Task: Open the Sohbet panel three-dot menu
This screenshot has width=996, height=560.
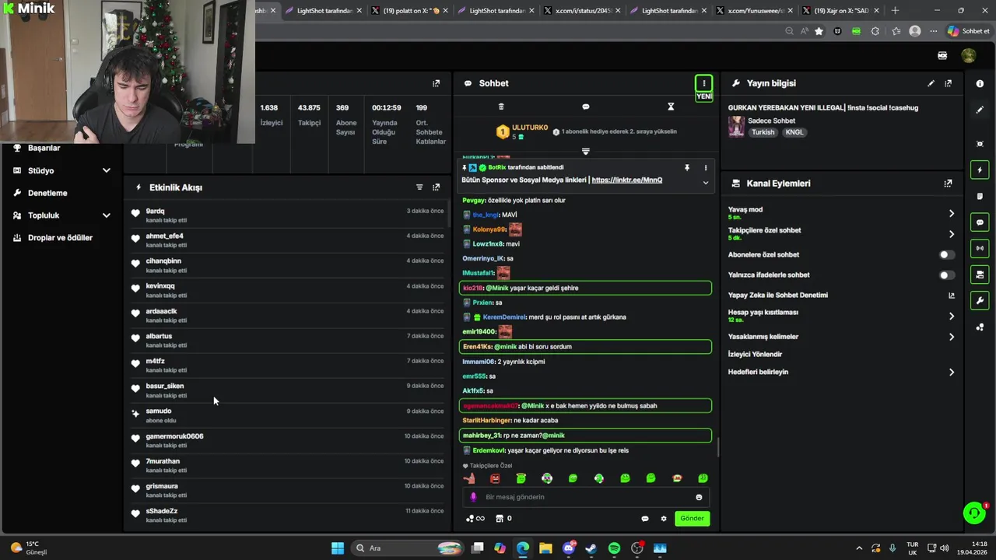Action: coord(703,83)
